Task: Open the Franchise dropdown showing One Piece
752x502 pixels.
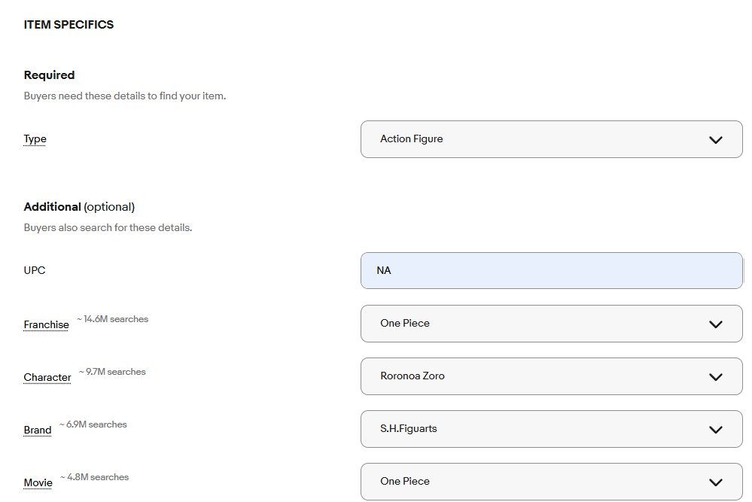Action: [x=552, y=324]
